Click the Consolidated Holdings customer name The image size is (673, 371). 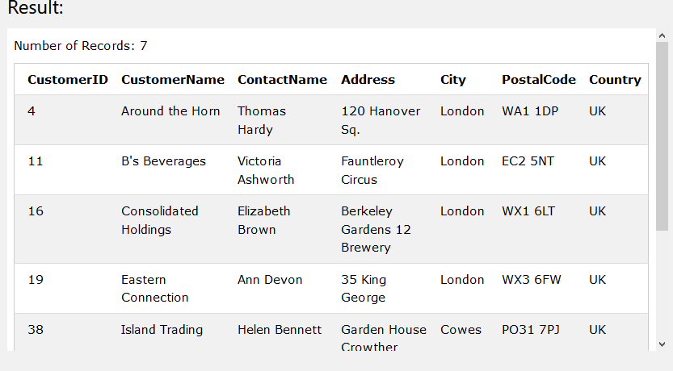click(x=160, y=220)
